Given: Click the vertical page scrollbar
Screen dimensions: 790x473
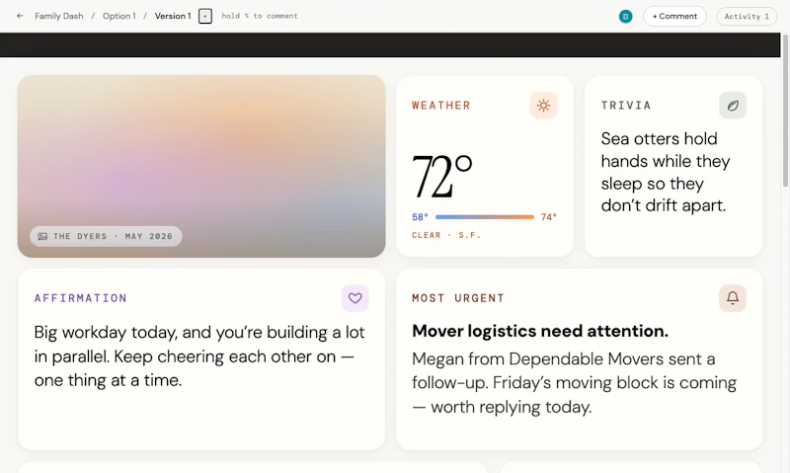Looking at the screenshot, I should point(785,111).
